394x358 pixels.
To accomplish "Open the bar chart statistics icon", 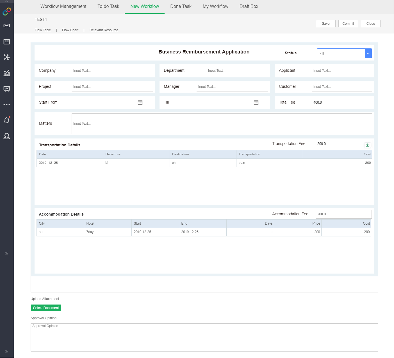I will 7,73.
